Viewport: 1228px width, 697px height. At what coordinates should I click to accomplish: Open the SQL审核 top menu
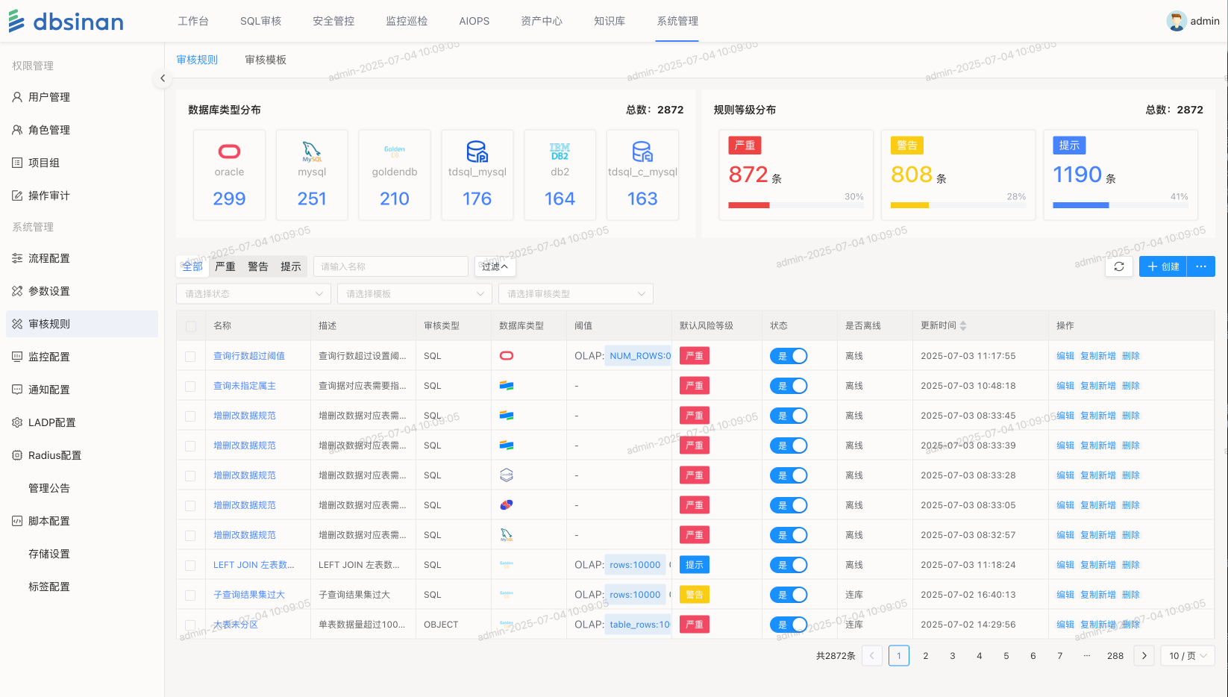(260, 21)
